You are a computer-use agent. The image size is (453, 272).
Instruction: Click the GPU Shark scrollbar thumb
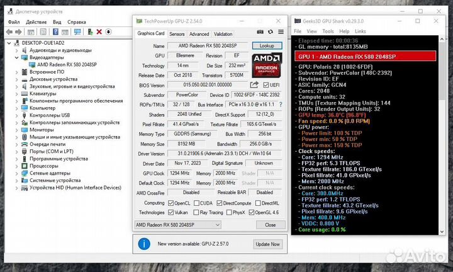point(442,71)
